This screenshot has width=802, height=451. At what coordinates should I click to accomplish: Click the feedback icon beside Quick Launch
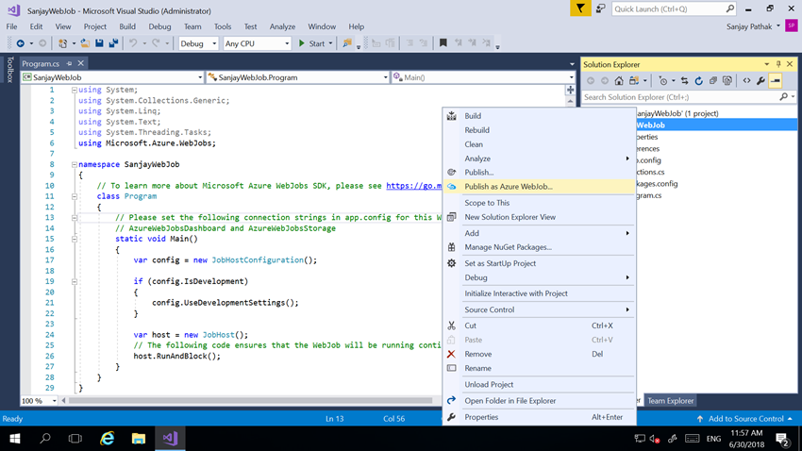(601, 8)
